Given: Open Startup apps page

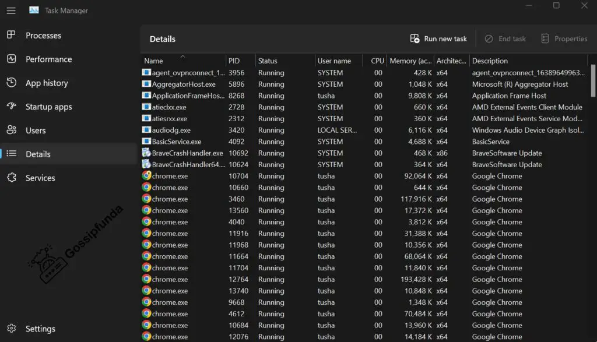Looking at the screenshot, I should 69,107.
